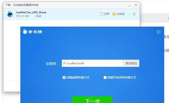
Task: Close the 老毛桃 installer window
Action: coord(158,32)
